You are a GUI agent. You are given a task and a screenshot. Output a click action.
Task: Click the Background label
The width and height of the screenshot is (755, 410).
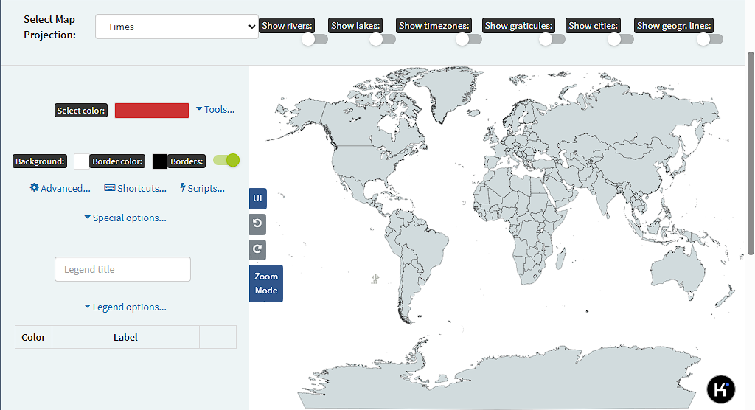point(40,161)
